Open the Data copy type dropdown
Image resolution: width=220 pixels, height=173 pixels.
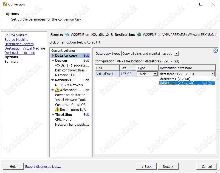coord(176,53)
